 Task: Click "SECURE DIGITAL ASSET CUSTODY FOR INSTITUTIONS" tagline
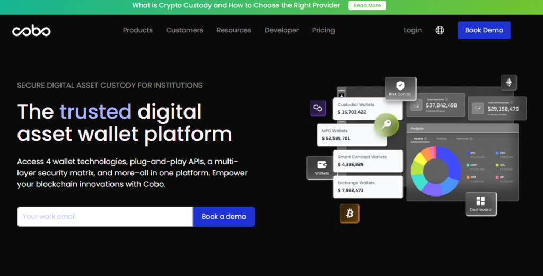click(x=110, y=85)
